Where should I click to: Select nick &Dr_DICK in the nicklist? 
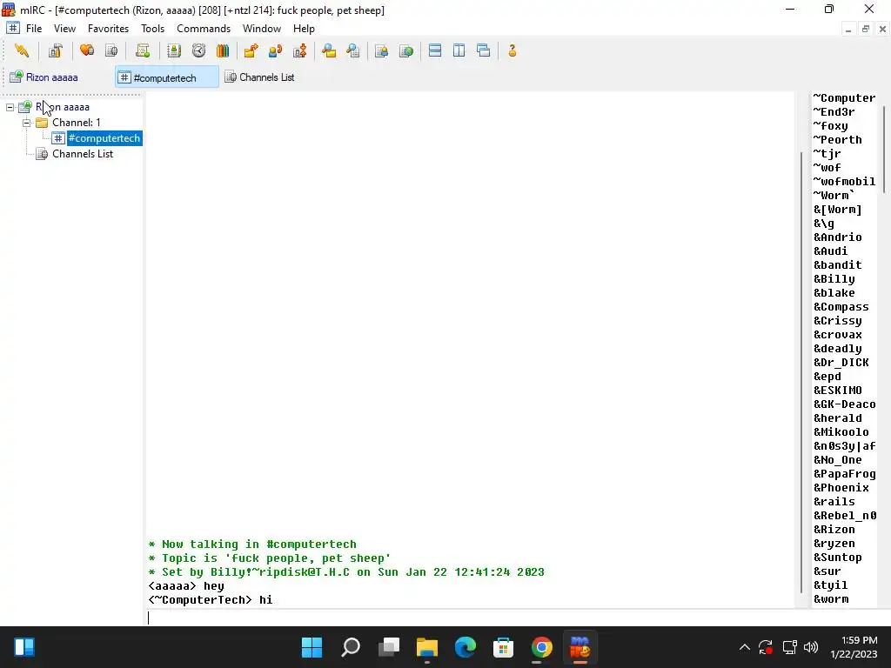tap(841, 363)
